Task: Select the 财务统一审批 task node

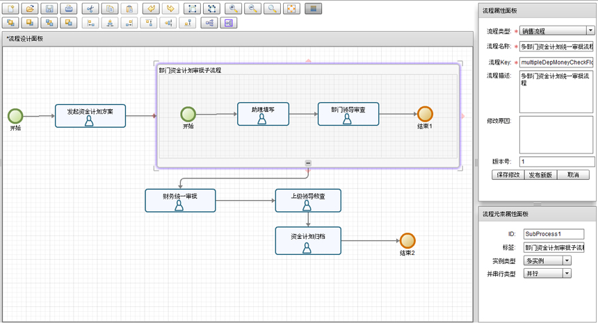Action: click(180, 200)
